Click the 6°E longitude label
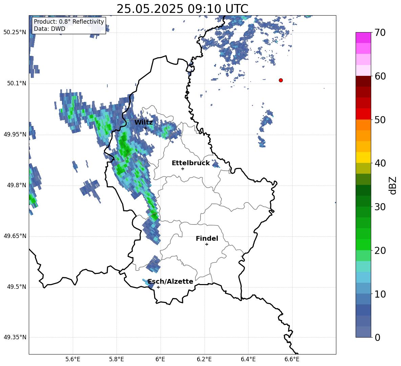401x366 pixels. pyautogui.click(x=160, y=359)
